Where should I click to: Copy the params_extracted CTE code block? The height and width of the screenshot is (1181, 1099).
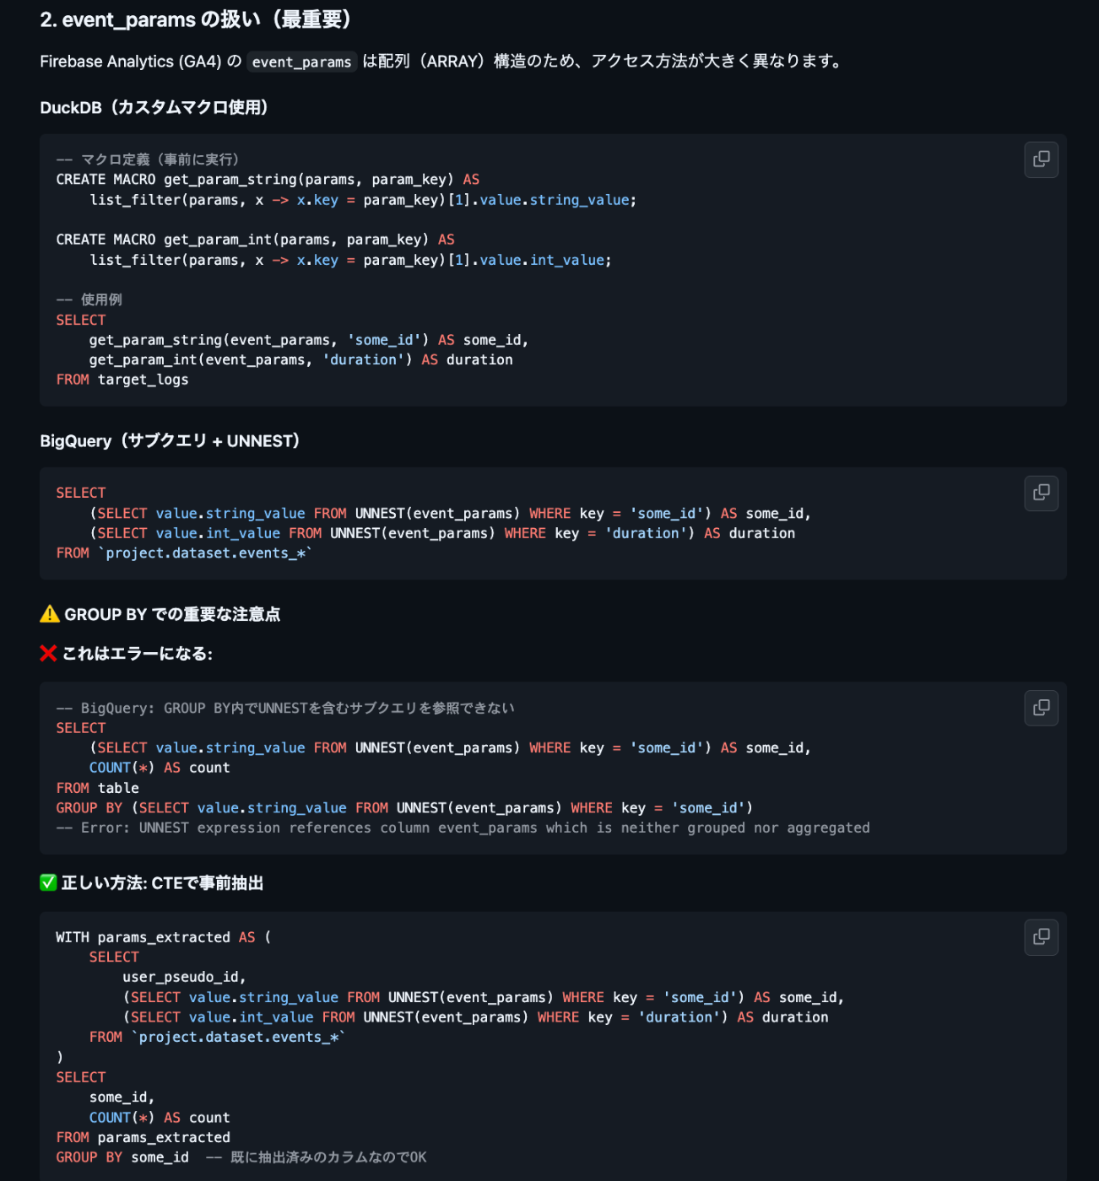coord(1041,937)
